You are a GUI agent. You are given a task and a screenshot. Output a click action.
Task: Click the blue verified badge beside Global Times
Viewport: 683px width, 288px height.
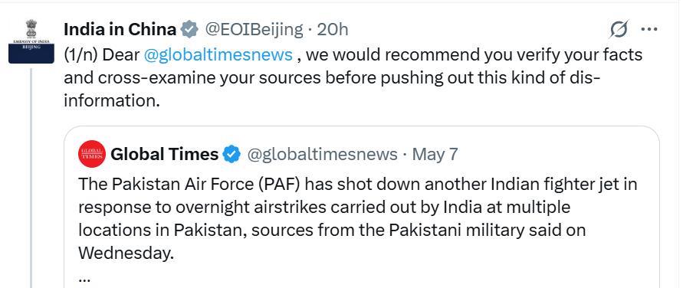[231, 154]
